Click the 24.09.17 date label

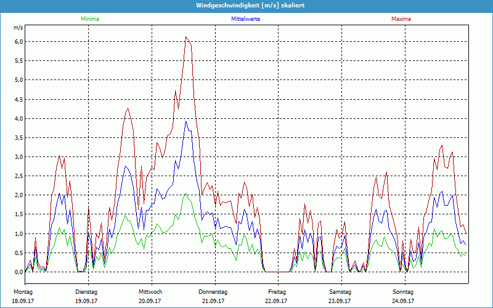pos(404,301)
